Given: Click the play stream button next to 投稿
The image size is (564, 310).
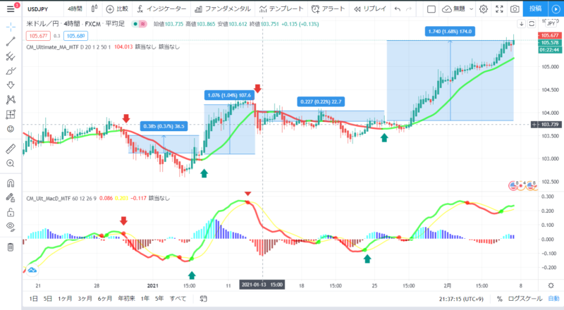Looking at the screenshot, I should [556, 8].
